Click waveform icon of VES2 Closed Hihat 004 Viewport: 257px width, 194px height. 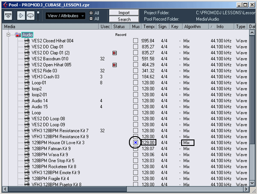click(x=26, y=41)
